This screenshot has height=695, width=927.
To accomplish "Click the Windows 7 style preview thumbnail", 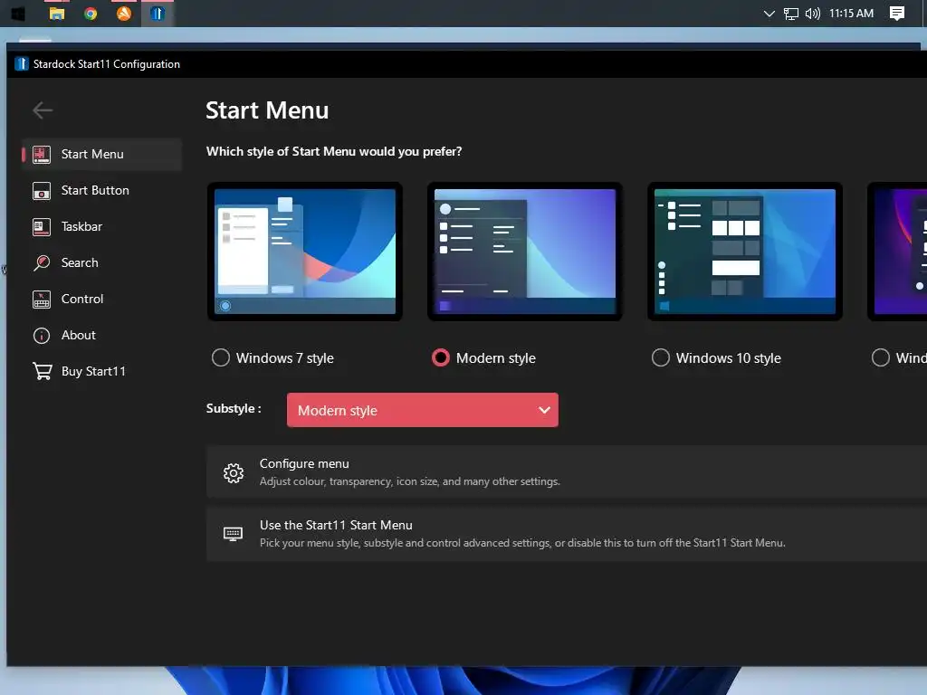I will (x=305, y=252).
